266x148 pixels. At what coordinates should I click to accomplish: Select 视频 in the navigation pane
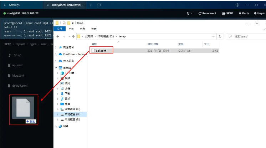67,78
